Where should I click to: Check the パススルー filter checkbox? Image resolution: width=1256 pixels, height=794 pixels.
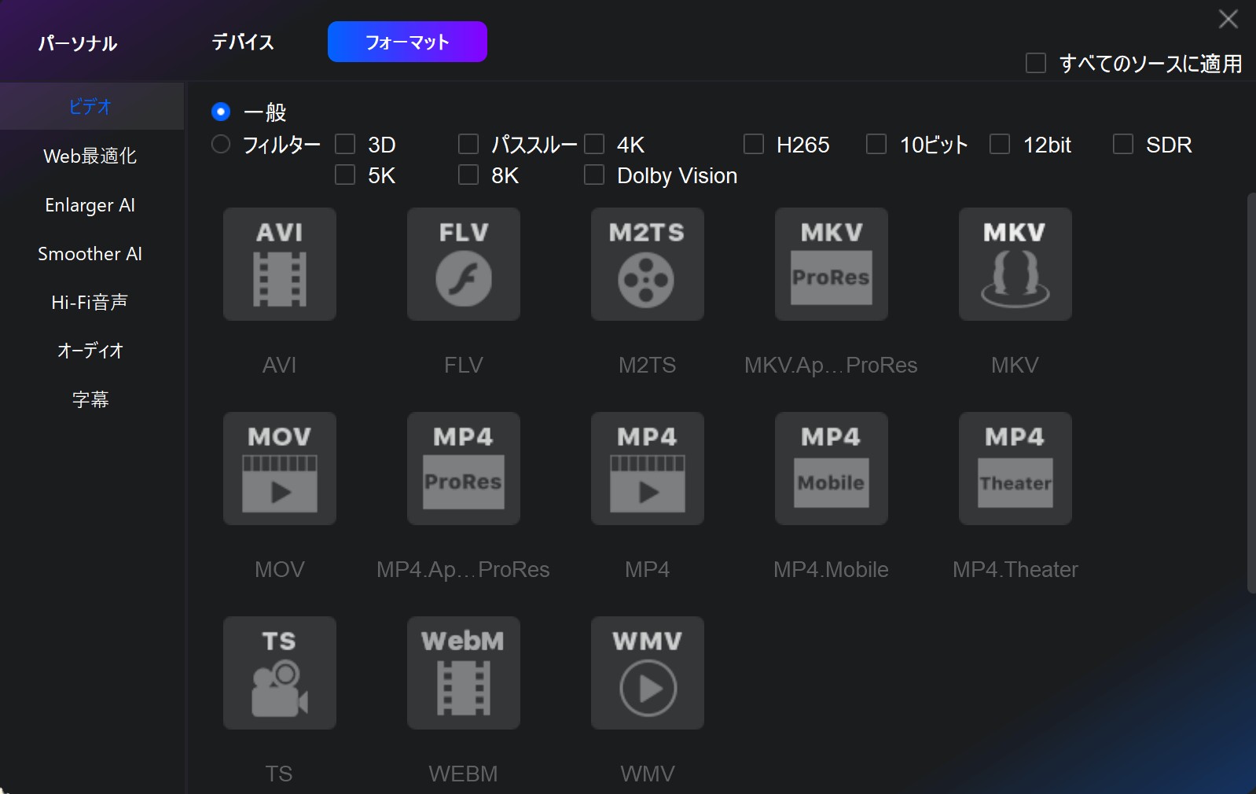pyautogui.click(x=468, y=144)
